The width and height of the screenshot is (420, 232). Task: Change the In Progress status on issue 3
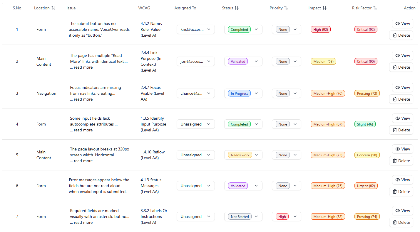tap(243, 93)
